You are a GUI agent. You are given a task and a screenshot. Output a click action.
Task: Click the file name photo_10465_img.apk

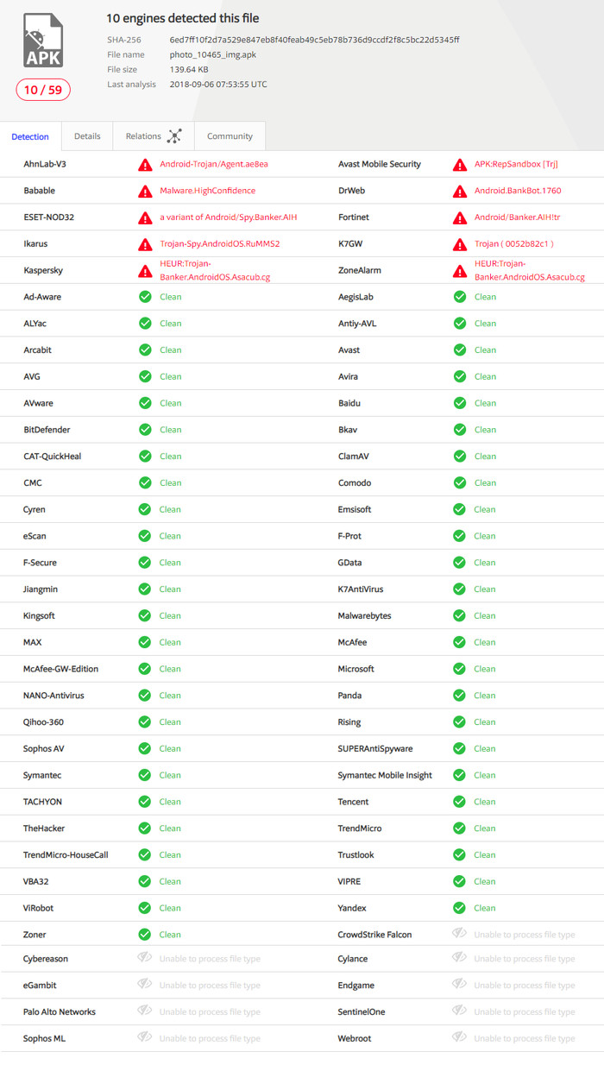coord(213,54)
